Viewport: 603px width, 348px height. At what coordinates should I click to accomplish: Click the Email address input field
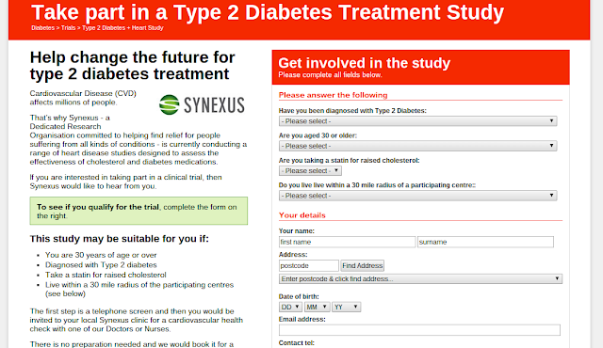[419, 330]
